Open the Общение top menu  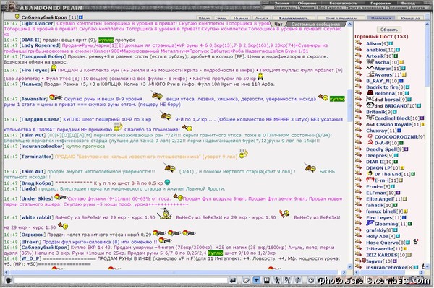click(307, 4)
